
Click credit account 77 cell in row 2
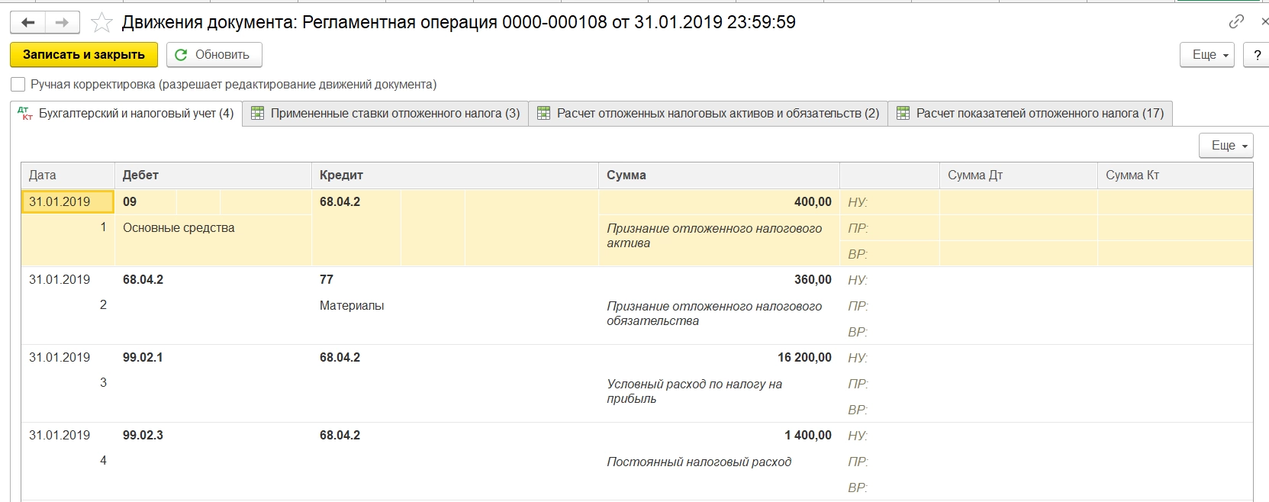(327, 280)
